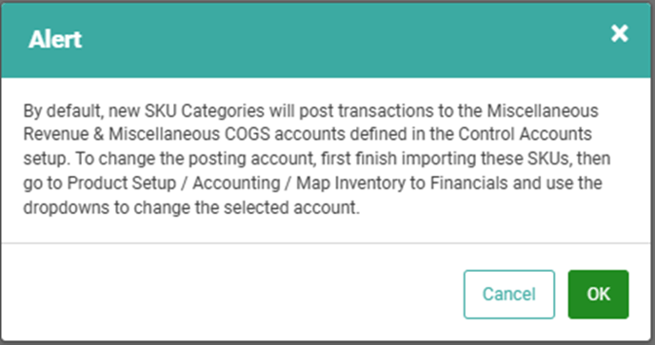The height and width of the screenshot is (345, 655).
Task: Click the word 'Revenue' in the message
Action: (x=55, y=134)
